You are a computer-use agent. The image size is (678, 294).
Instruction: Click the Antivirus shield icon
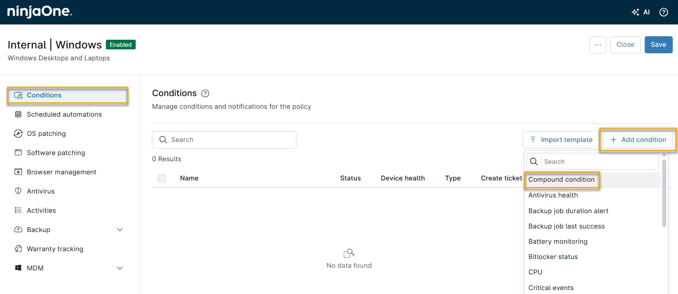coord(18,191)
